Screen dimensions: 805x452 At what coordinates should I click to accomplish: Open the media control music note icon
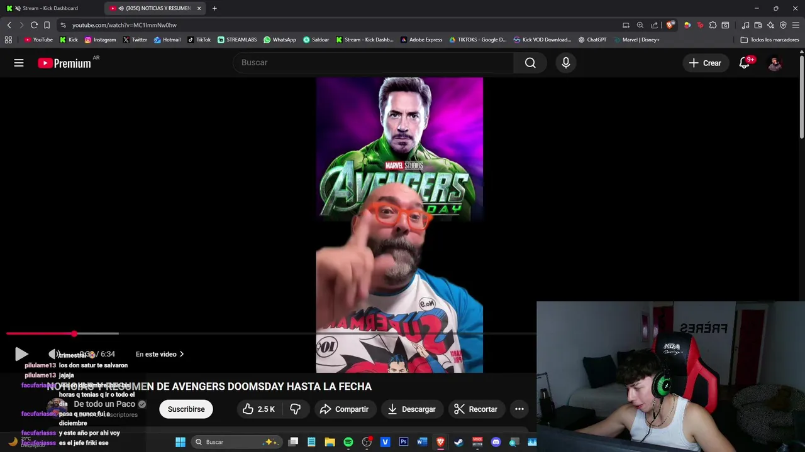745,25
